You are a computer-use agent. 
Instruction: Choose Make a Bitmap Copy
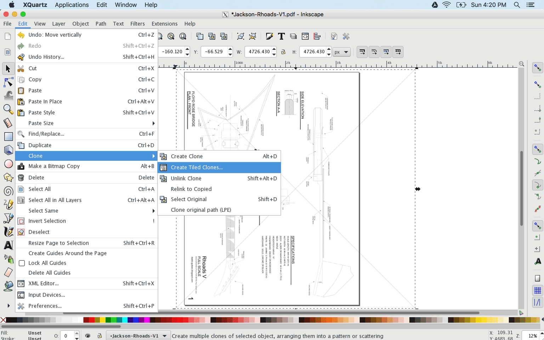pyautogui.click(x=86, y=166)
